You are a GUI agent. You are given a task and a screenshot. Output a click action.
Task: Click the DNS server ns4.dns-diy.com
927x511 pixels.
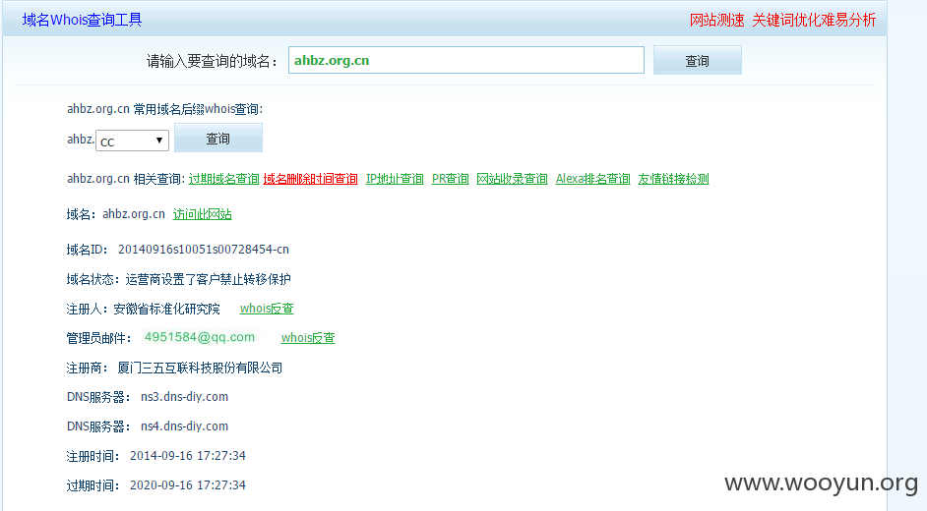pos(184,426)
